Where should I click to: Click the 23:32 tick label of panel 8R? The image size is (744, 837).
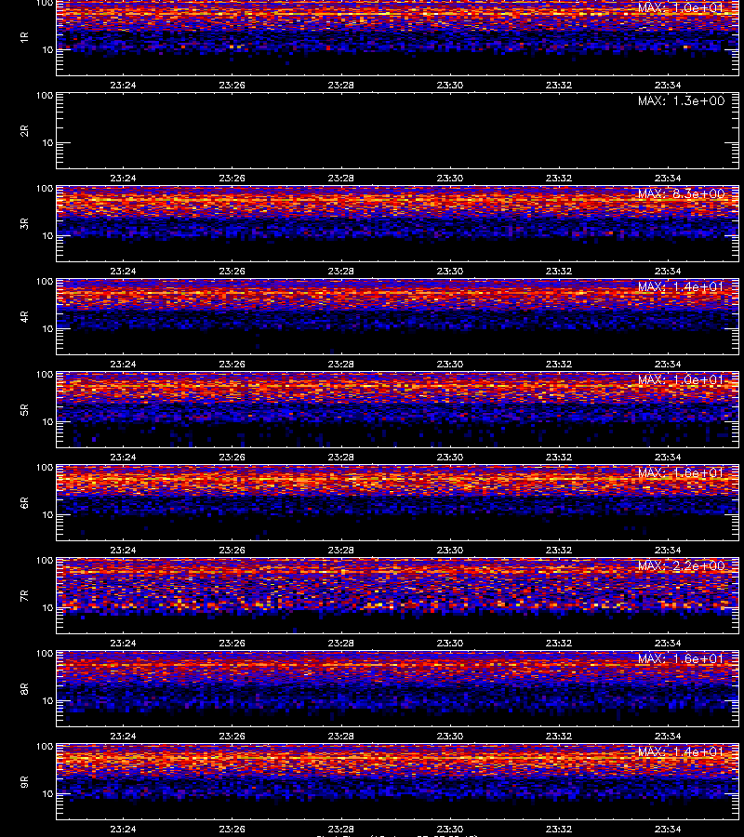point(559,737)
